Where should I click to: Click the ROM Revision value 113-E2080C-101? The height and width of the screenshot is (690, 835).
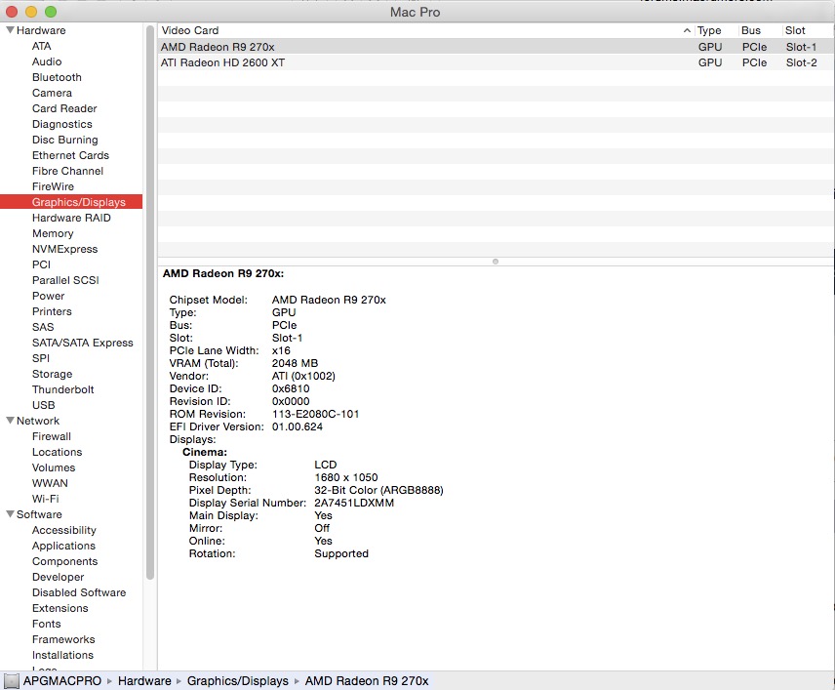(315, 414)
